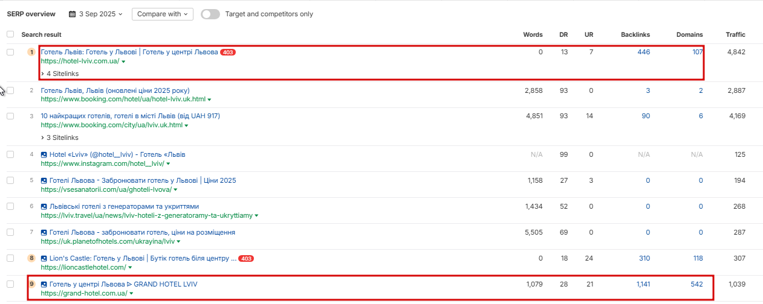Expand 4 Sitelinks under hotel-lviv.com.ua
763x304 pixels.
pos(60,74)
